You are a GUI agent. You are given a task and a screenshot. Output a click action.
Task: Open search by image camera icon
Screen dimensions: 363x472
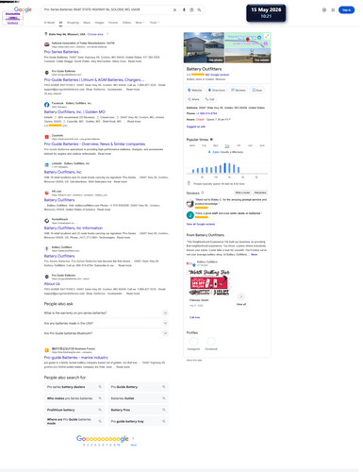[191, 9]
